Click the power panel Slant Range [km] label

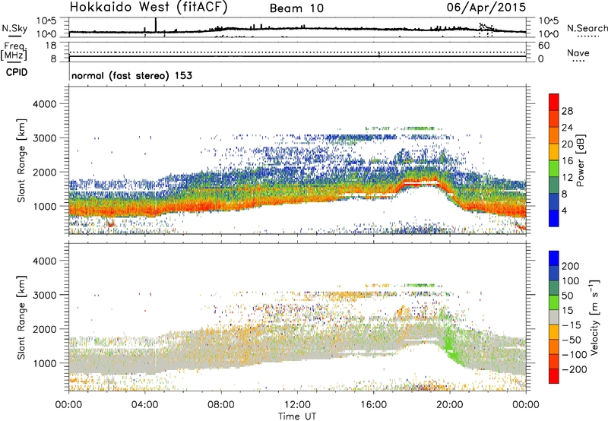point(21,160)
